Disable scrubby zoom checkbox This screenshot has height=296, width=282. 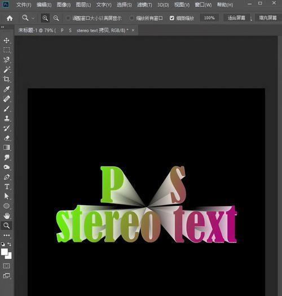tap(171, 18)
